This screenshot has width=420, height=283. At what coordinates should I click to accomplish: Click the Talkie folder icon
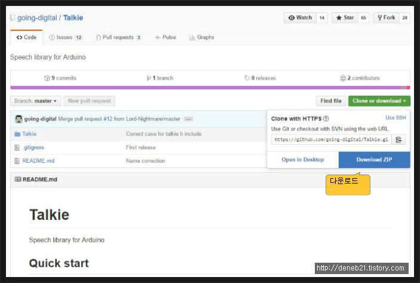17,134
